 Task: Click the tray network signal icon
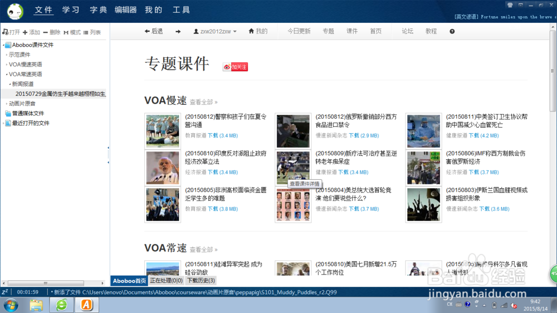[504, 305]
